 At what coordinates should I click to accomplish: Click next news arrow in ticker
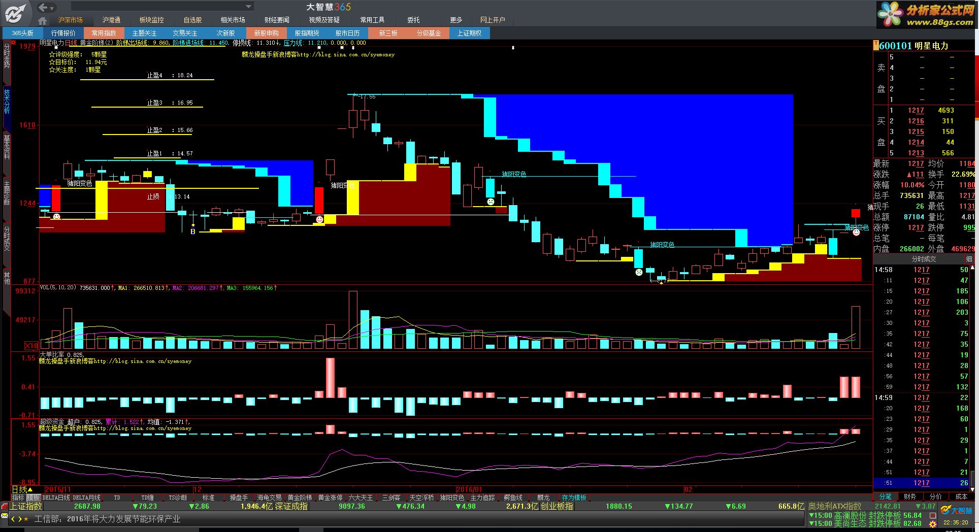(x=20, y=519)
